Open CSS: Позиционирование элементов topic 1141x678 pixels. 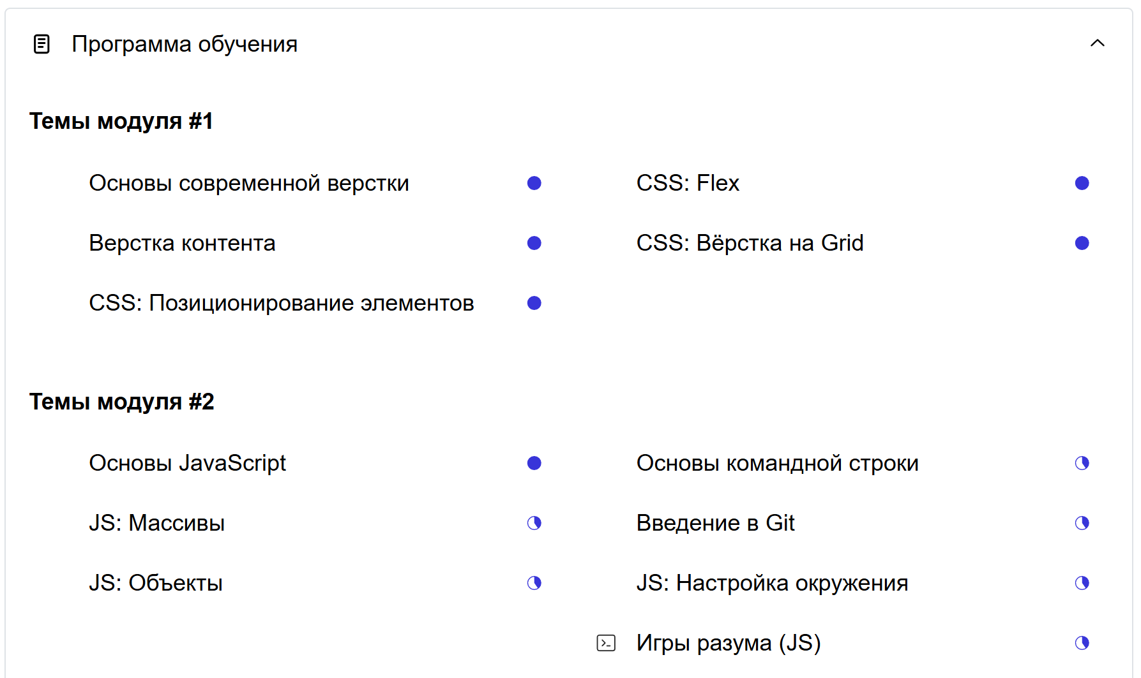coord(281,303)
